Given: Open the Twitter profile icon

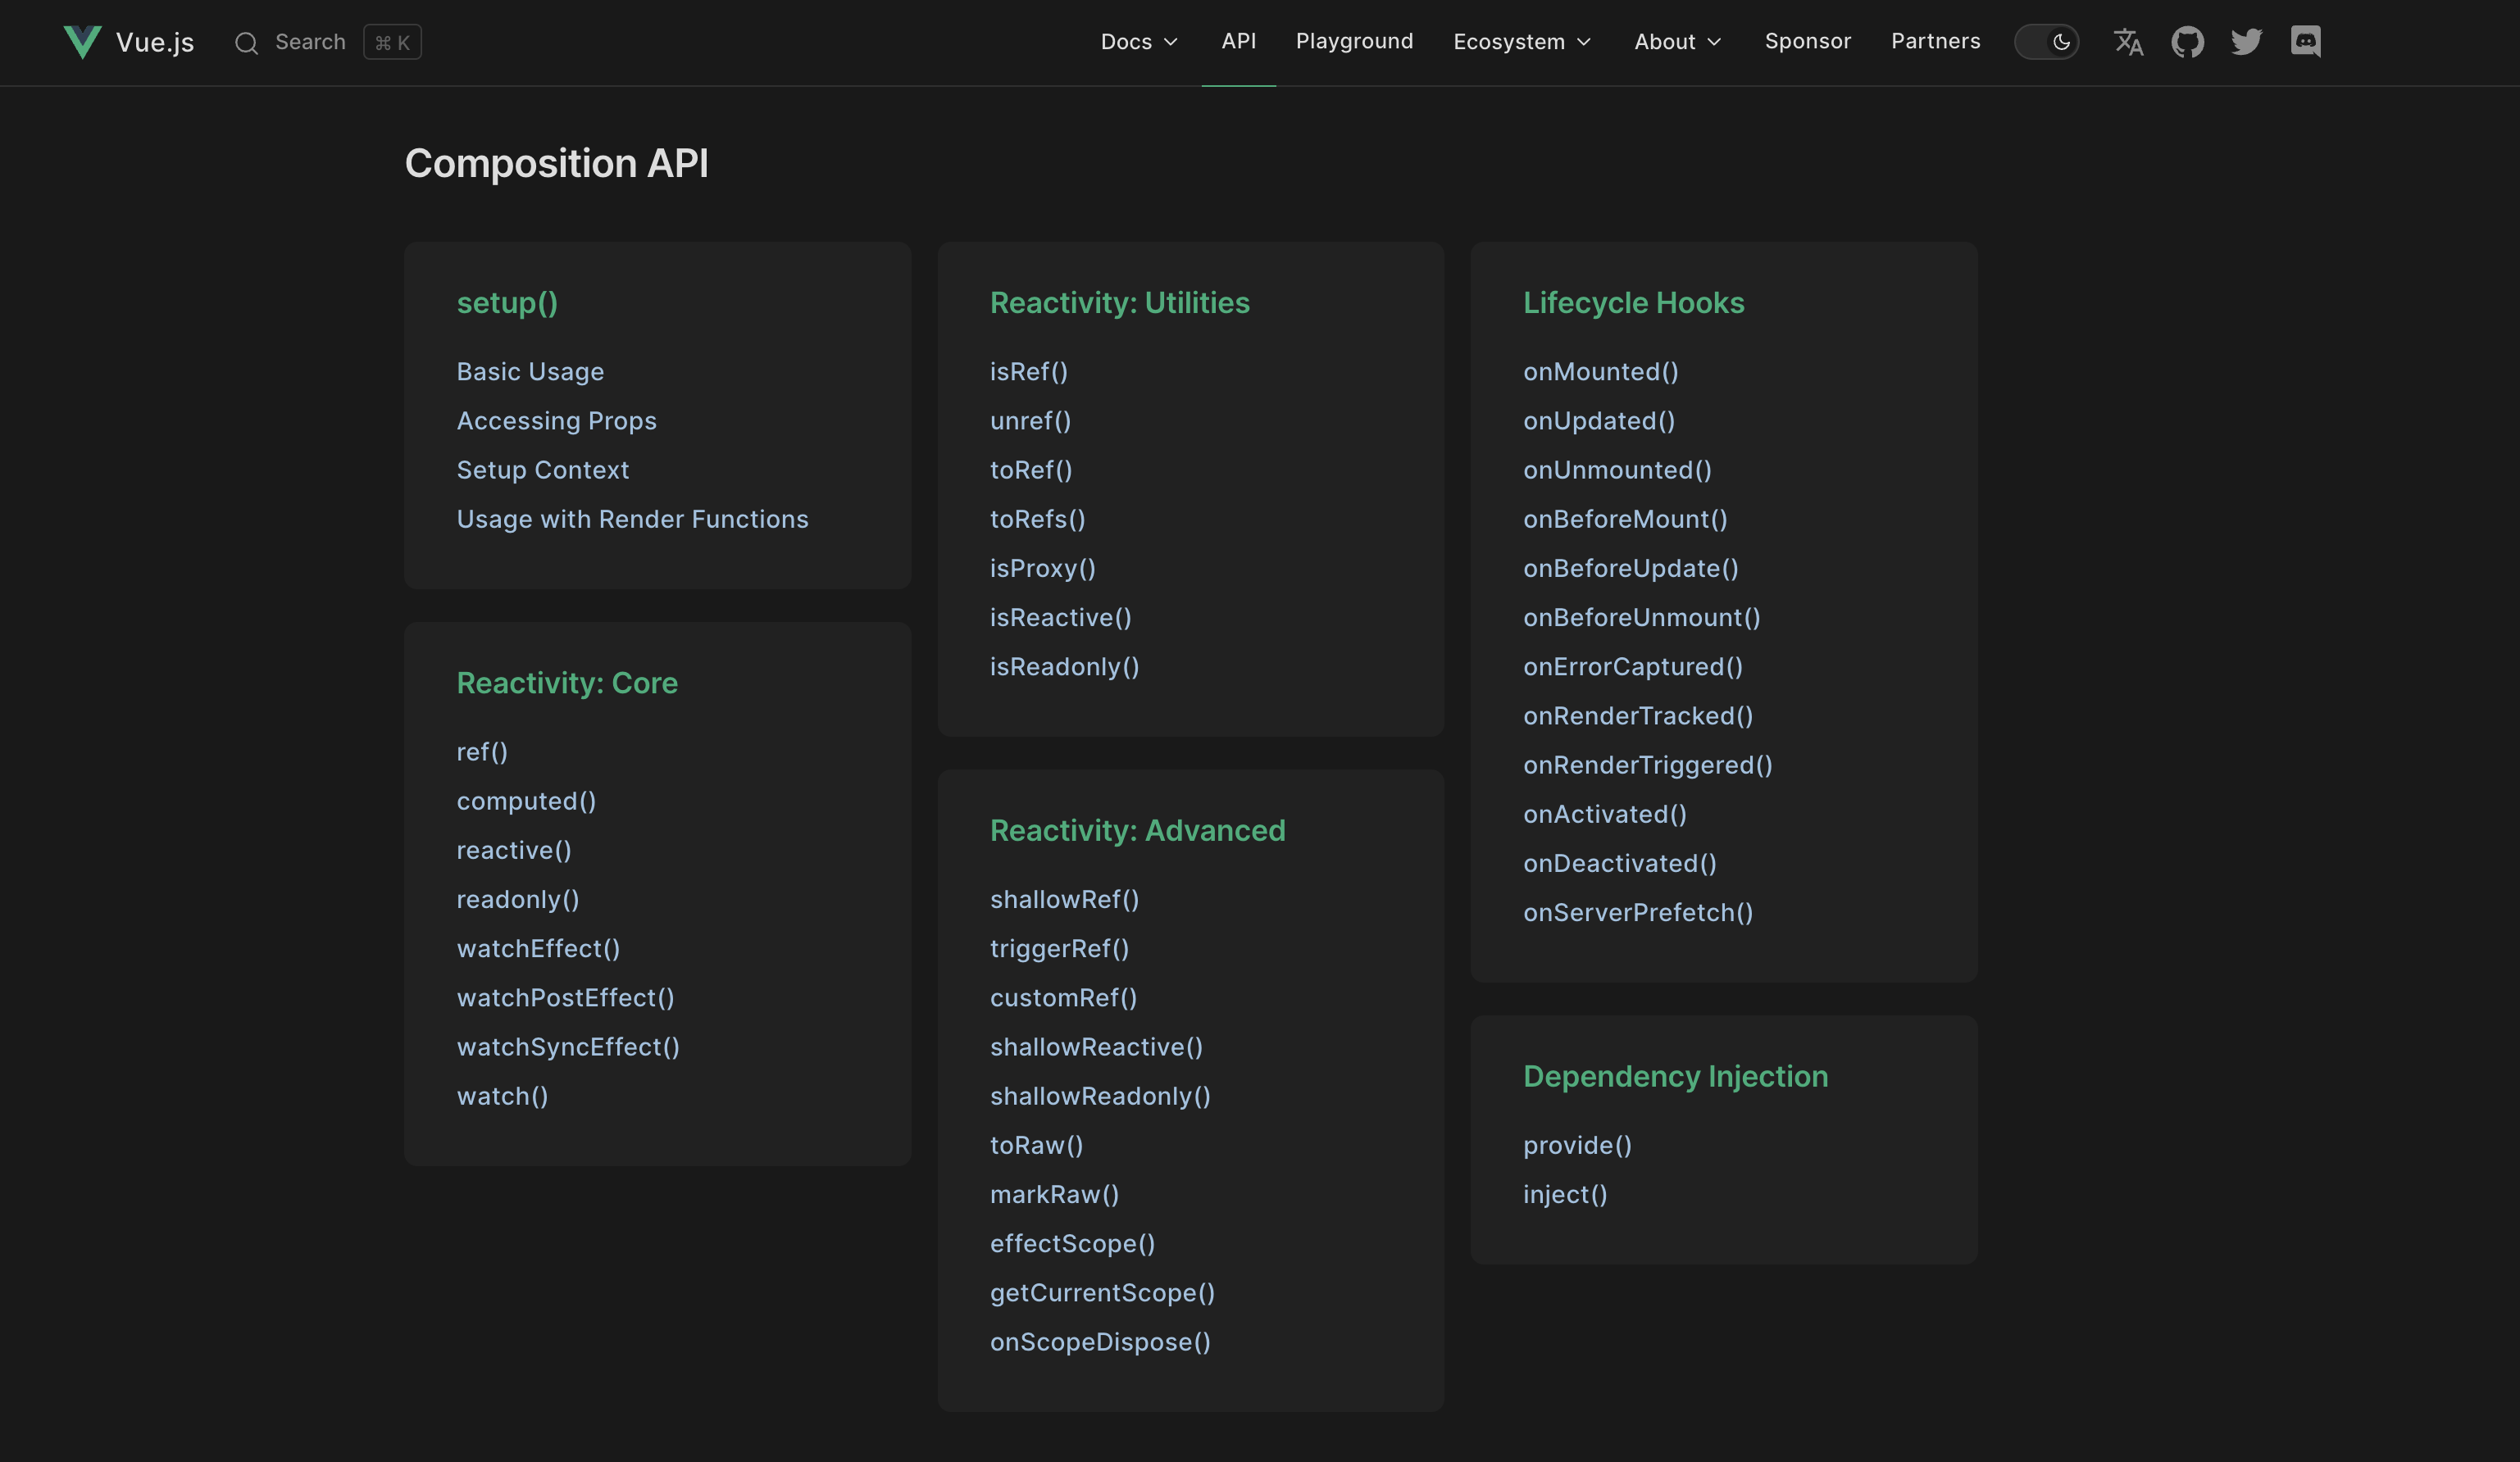Looking at the screenshot, I should click(2246, 42).
